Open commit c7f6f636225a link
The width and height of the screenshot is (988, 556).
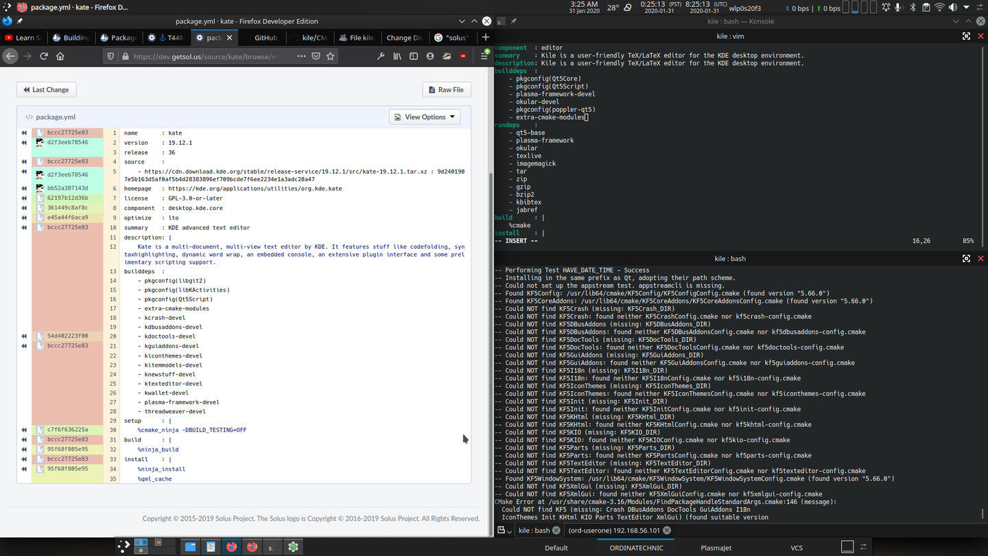pyautogui.click(x=67, y=430)
